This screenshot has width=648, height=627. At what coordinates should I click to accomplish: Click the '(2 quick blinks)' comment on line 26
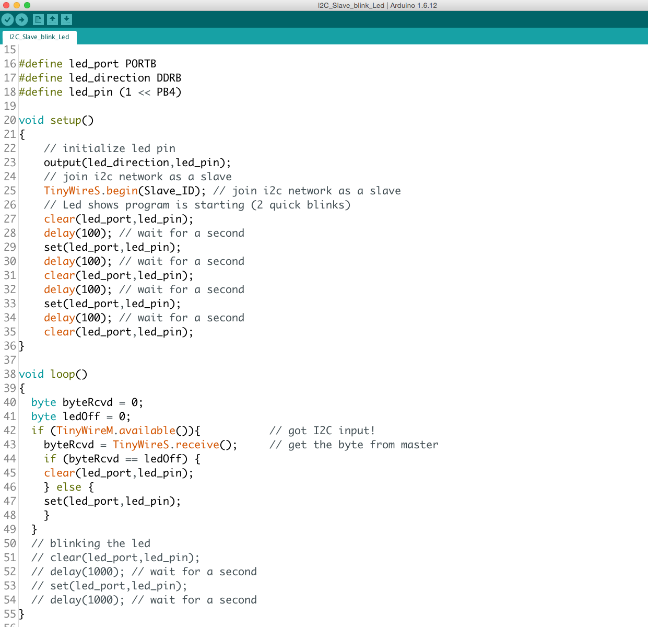(x=301, y=205)
